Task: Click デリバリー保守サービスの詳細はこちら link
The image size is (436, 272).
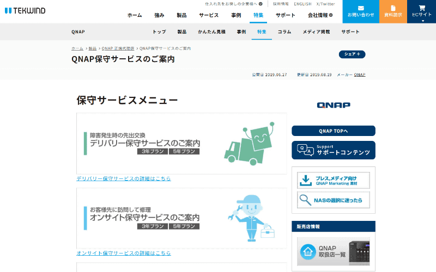Action: tap(124, 178)
